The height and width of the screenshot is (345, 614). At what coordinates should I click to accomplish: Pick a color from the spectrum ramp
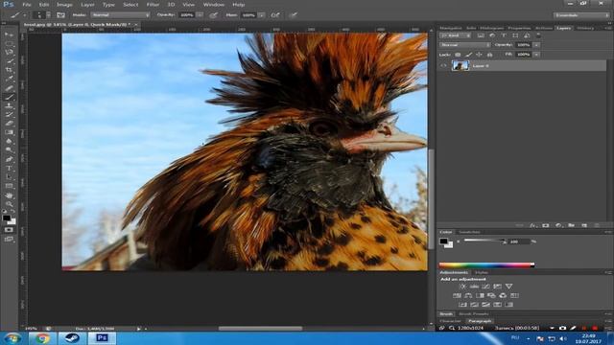tap(486, 264)
